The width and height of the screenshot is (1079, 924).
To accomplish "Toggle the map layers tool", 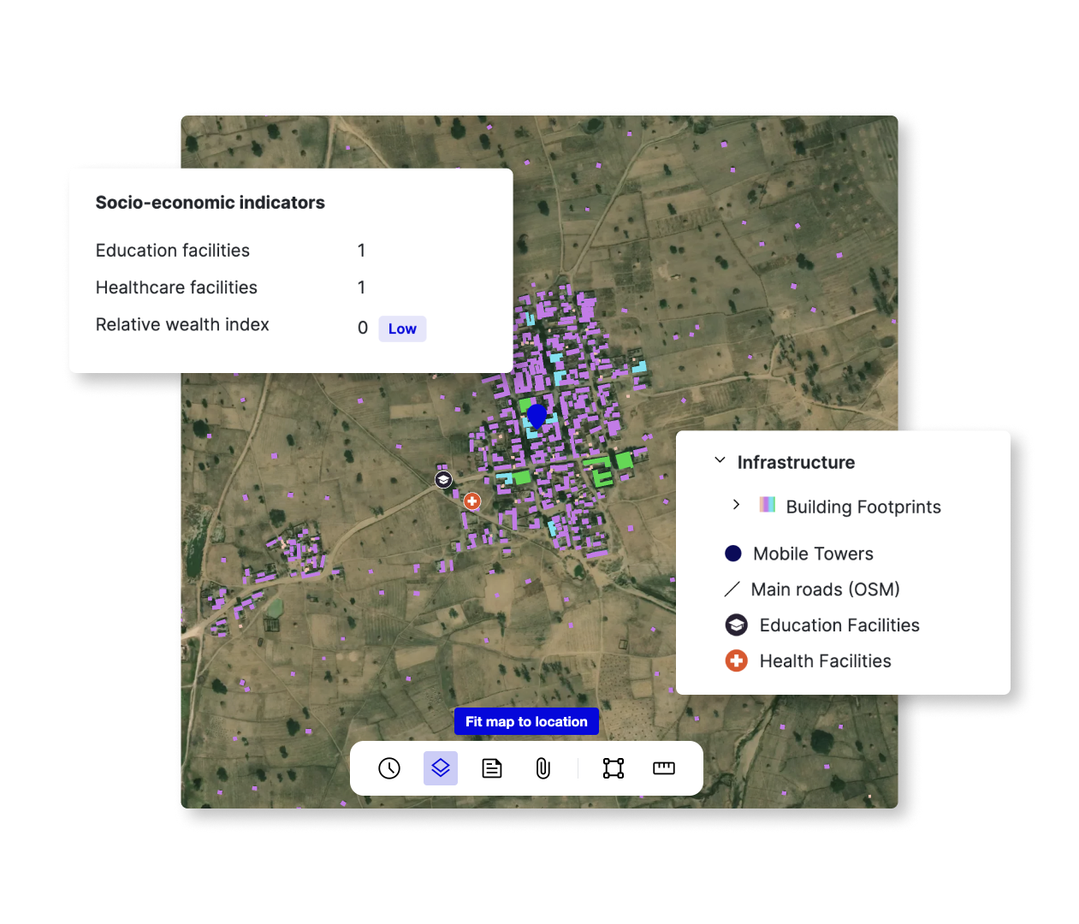I will [441, 768].
